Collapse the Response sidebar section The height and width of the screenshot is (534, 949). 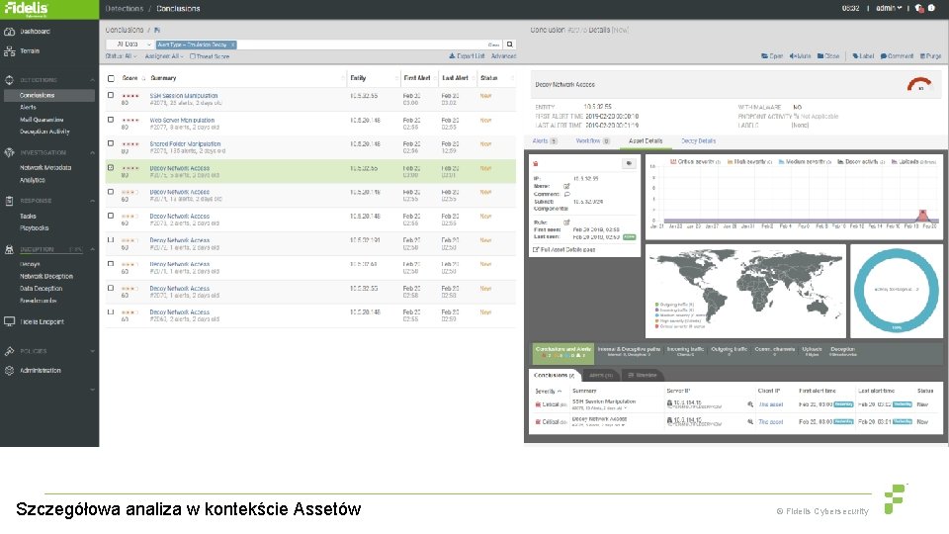[92, 201]
